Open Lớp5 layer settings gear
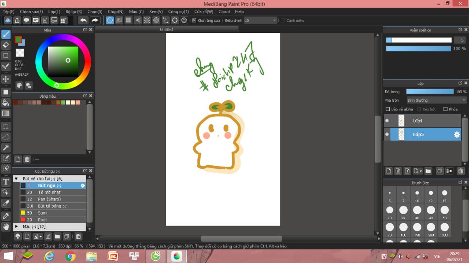The width and height of the screenshot is (469, 263). 457,135
